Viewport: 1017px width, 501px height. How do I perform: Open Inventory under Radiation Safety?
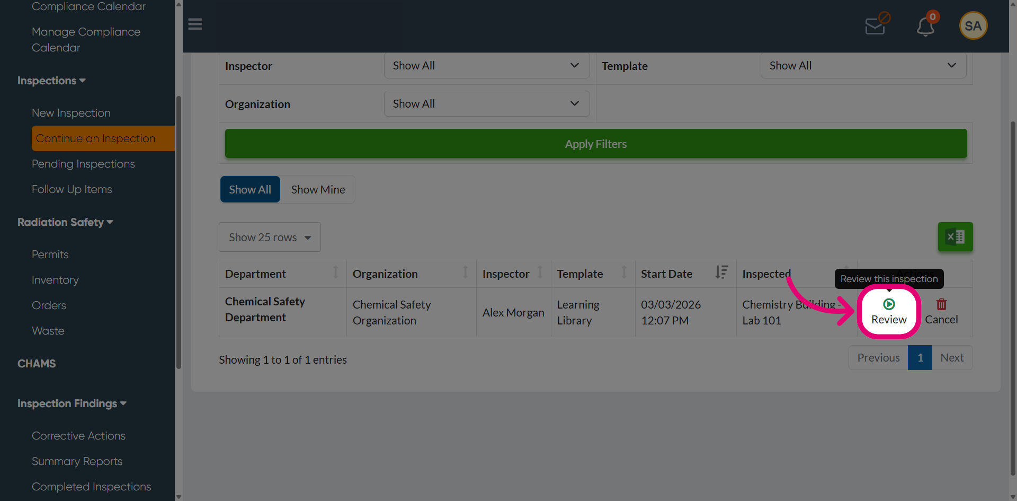55,280
